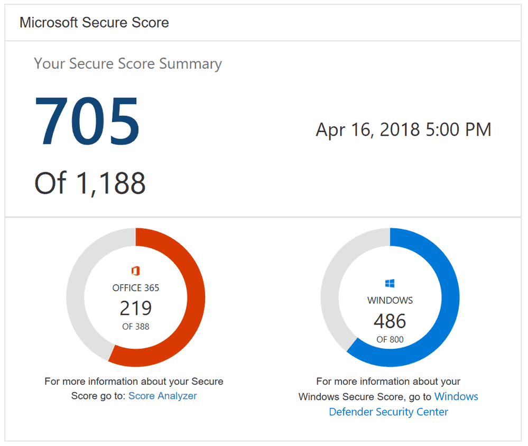Viewport: 528px width, 446px height.
Task: Select the OF 800 label under Windows score
Action: pyautogui.click(x=390, y=339)
